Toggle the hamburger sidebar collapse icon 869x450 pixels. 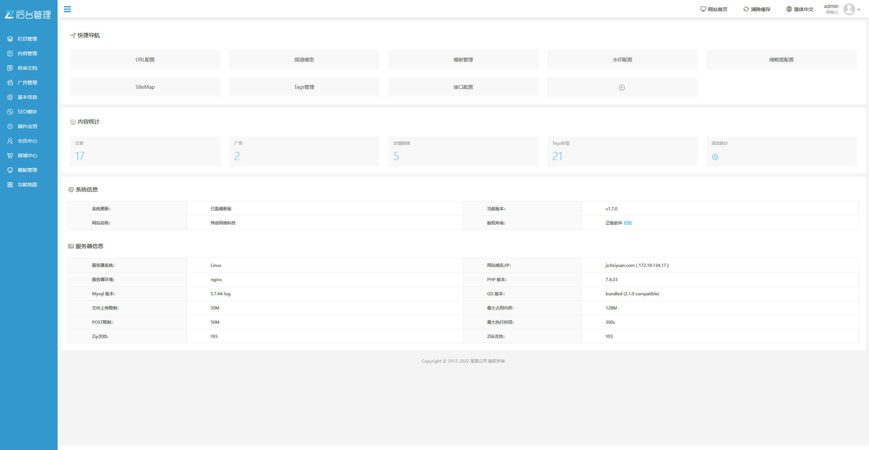[x=67, y=9]
